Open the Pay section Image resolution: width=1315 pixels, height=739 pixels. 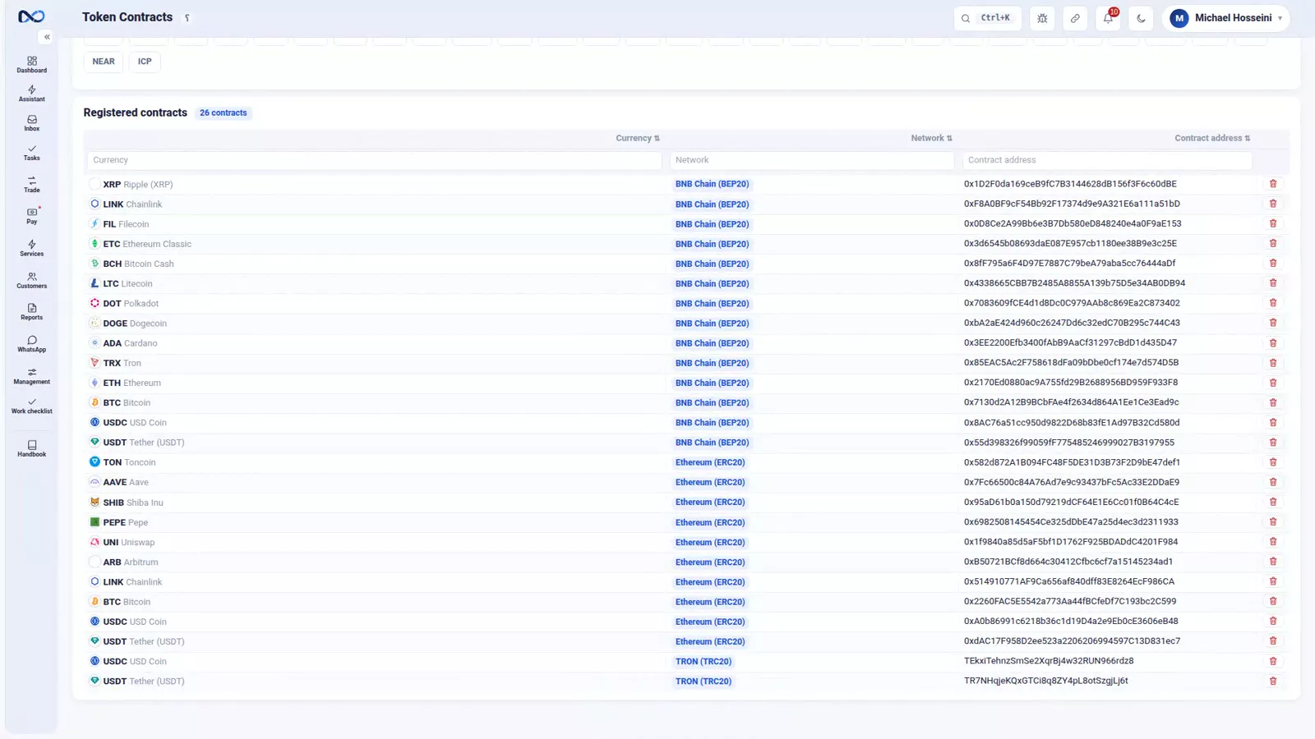coord(32,216)
